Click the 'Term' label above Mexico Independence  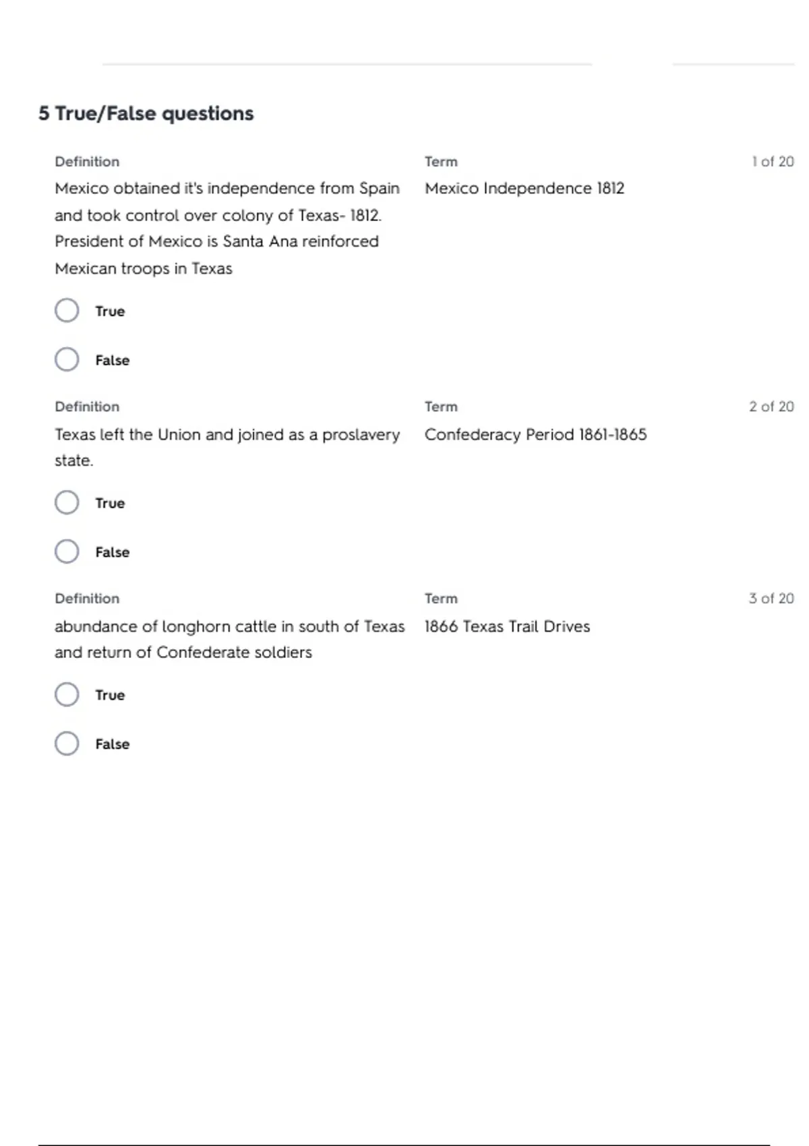point(441,162)
